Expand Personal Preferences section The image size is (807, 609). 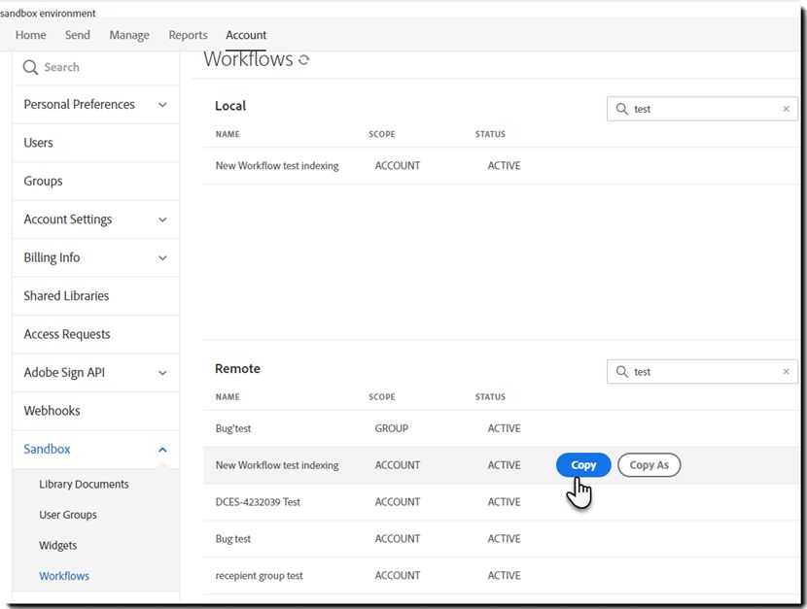tap(162, 105)
